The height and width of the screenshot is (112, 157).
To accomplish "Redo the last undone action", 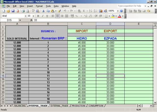I will pyautogui.click(x=71, y=11).
